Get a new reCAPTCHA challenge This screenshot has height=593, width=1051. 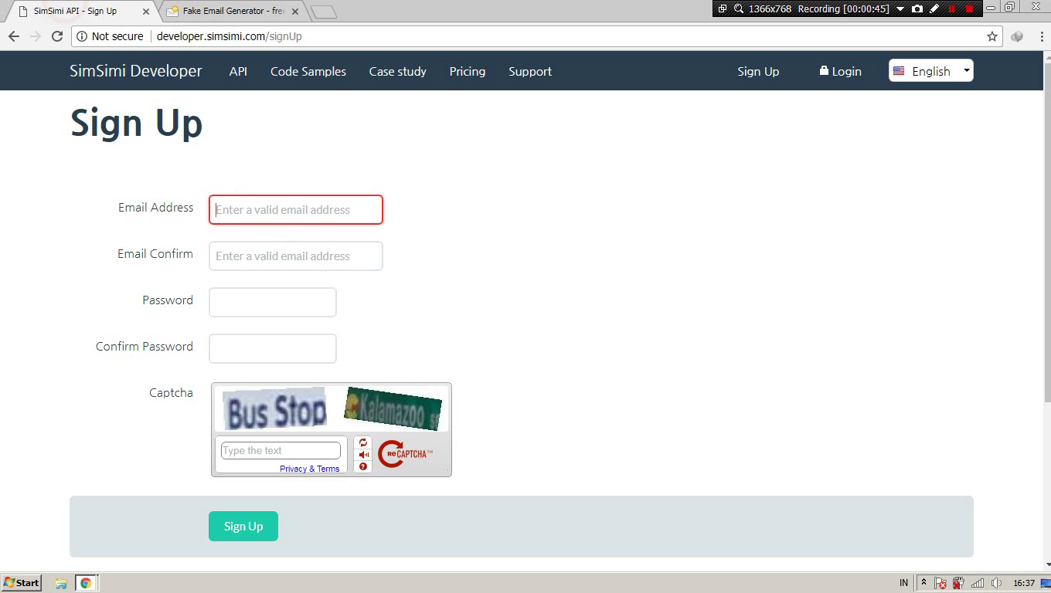click(363, 442)
